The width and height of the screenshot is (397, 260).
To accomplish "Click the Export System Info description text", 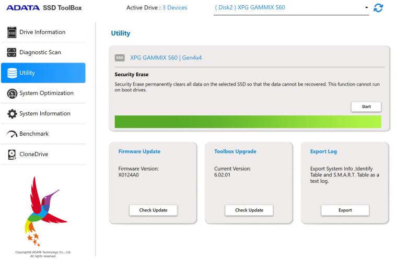I will pos(345,175).
